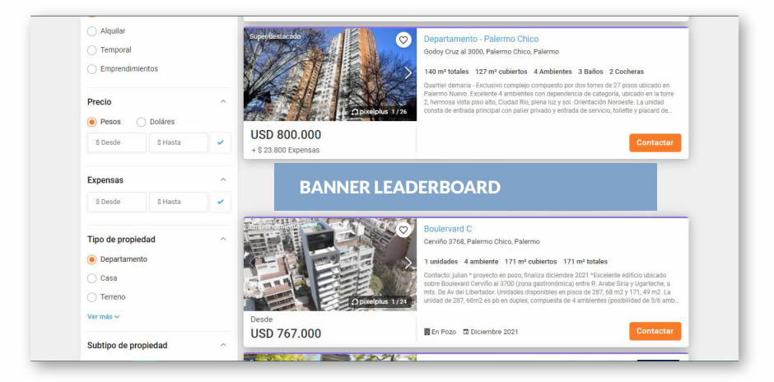Click '3 Baños' feature text
Viewport: 774px width, 382px height.
tap(590, 72)
